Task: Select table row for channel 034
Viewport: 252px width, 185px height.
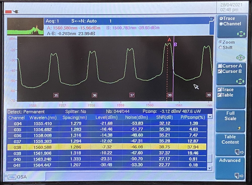Action: pyautogui.click(x=107, y=123)
